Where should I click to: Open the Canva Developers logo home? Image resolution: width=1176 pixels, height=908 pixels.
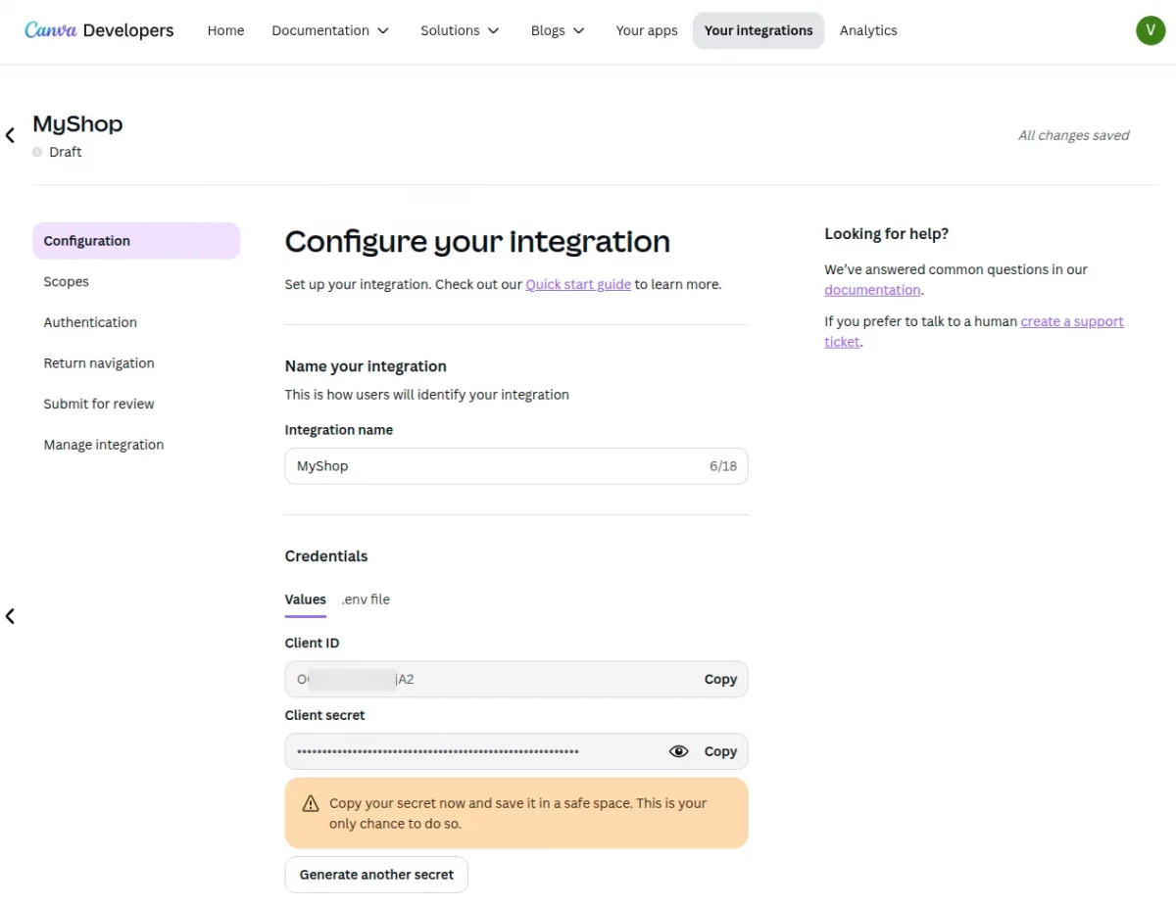(99, 30)
